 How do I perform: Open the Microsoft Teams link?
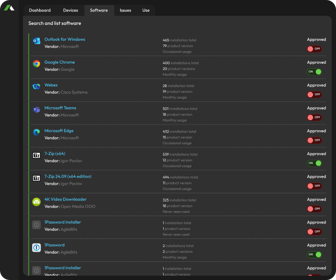coord(60,108)
